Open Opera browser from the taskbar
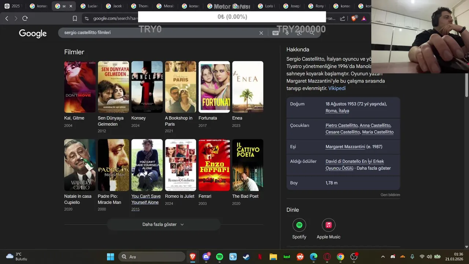Screen dimensions: 469x264 pos(327,257)
